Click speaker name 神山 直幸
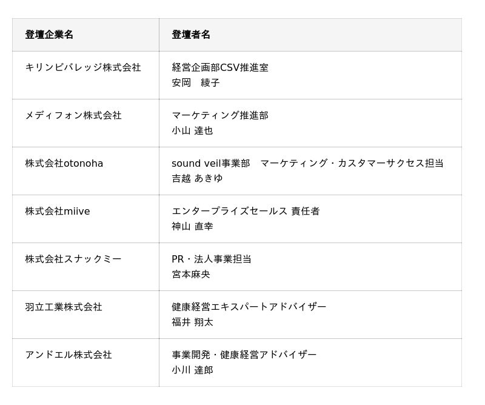The height and width of the screenshot is (405, 485). click(192, 226)
